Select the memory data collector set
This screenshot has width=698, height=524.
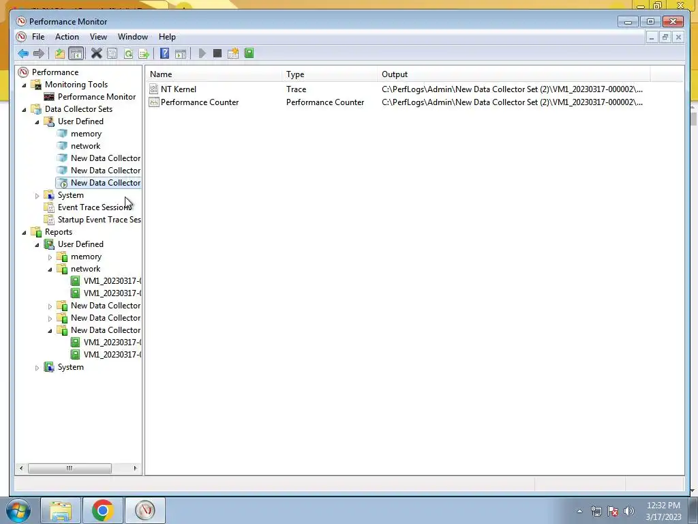point(86,134)
